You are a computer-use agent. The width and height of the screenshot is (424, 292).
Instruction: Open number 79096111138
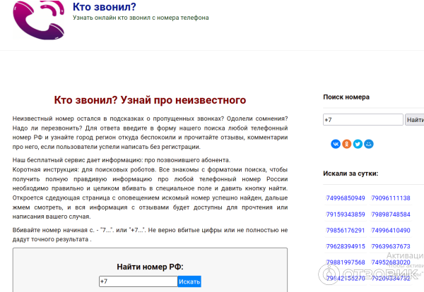click(391, 198)
